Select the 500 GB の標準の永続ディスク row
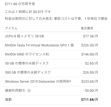111x107 pixels. click(52, 72)
